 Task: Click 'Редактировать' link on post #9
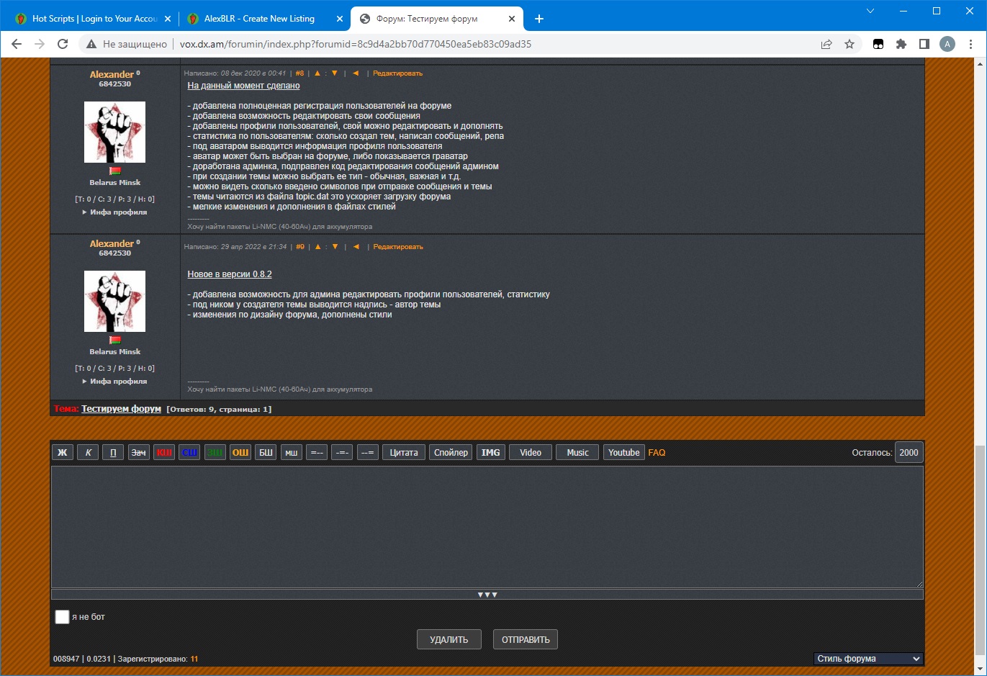[x=398, y=247]
